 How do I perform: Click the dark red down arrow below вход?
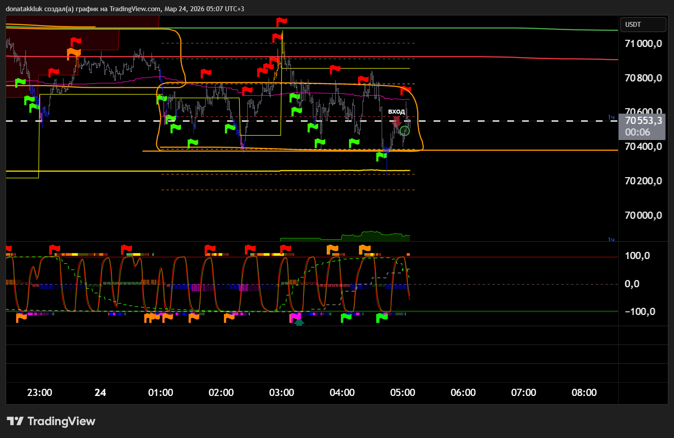396,122
